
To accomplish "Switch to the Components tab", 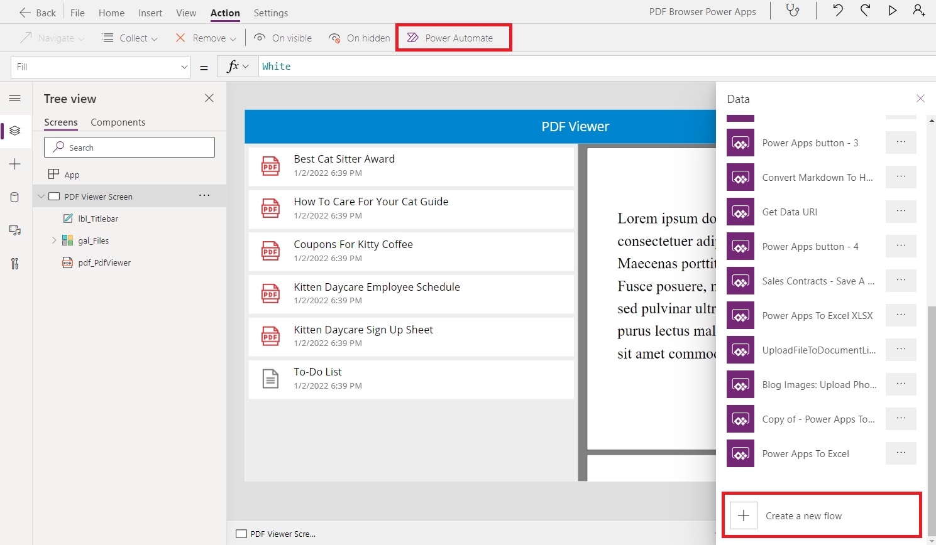I will coord(118,122).
